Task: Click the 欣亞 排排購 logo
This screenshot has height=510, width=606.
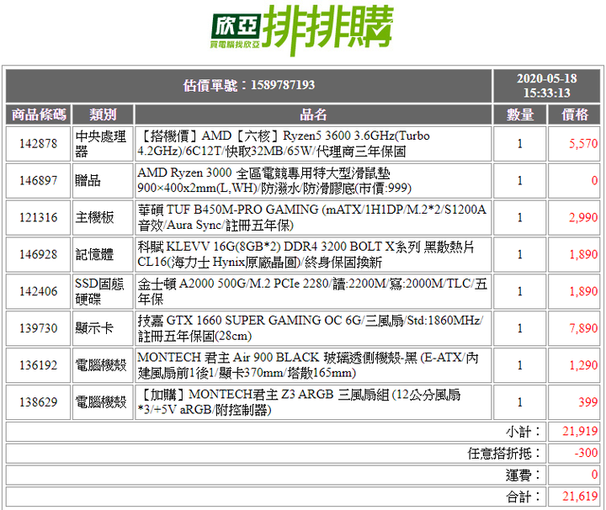Action: point(302,30)
